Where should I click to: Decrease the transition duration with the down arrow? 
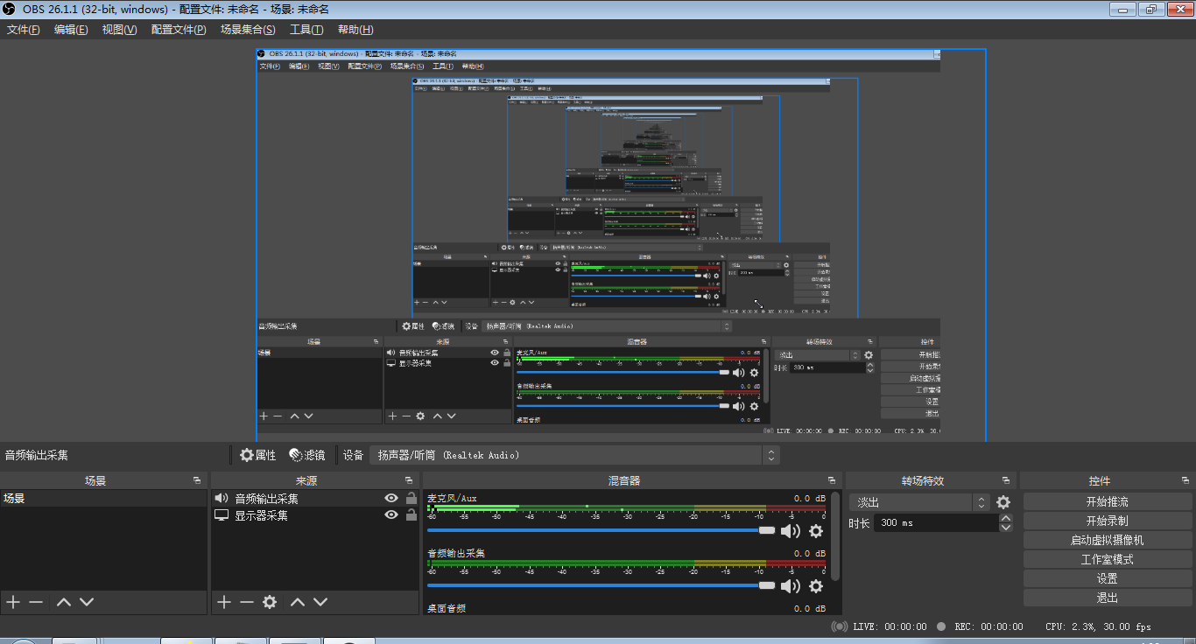point(1006,527)
